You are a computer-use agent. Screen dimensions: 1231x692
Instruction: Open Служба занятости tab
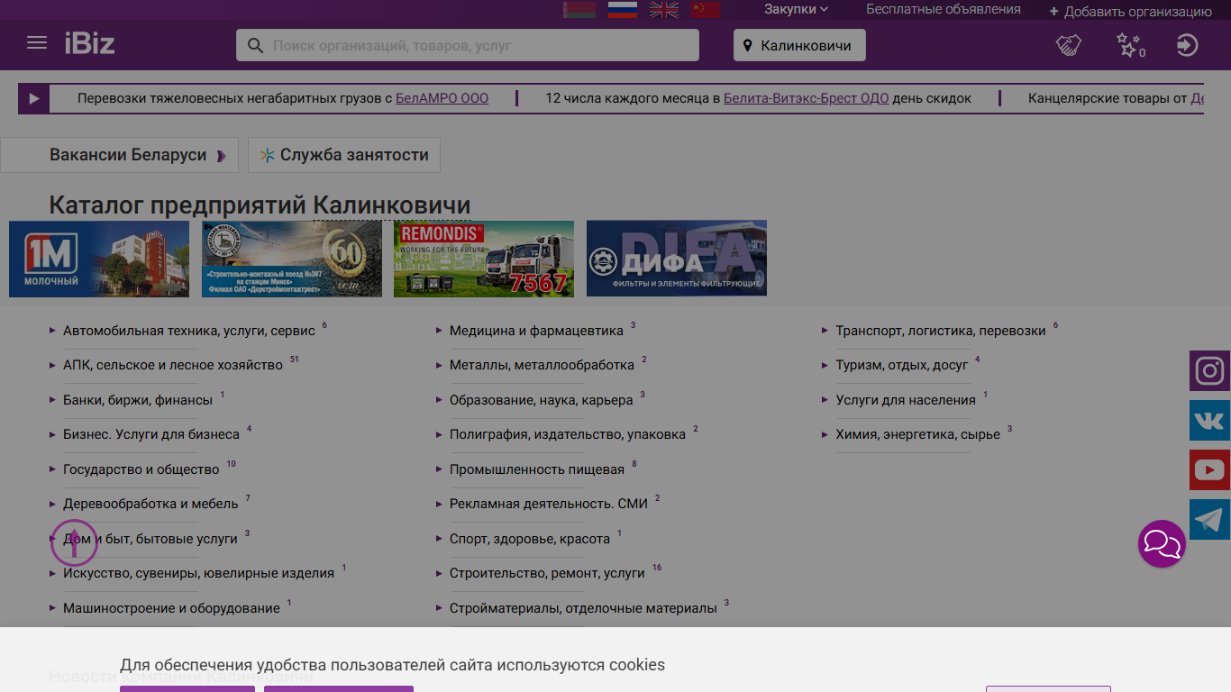(x=344, y=155)
